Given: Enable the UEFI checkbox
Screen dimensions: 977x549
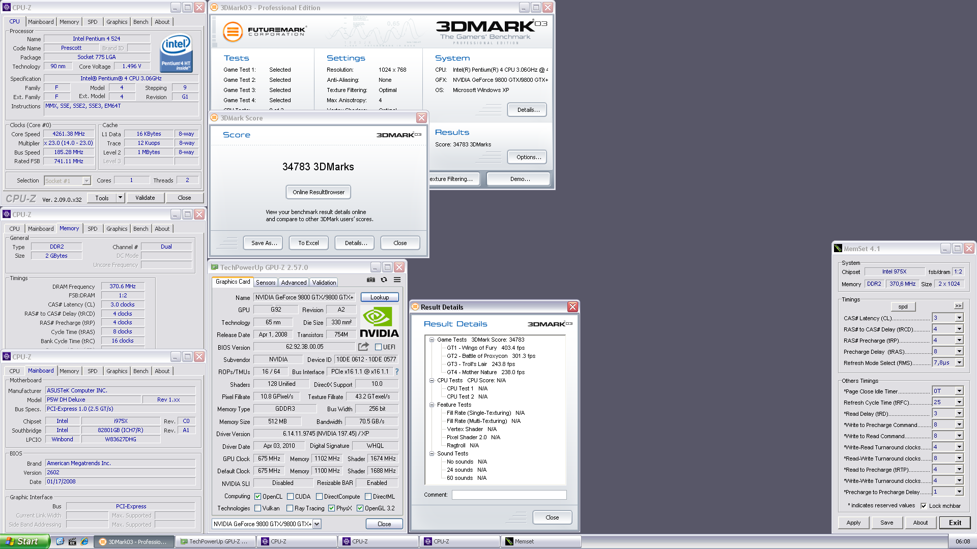Looking at the screenshot, I should pyautogui.click(x=378, y=347).
